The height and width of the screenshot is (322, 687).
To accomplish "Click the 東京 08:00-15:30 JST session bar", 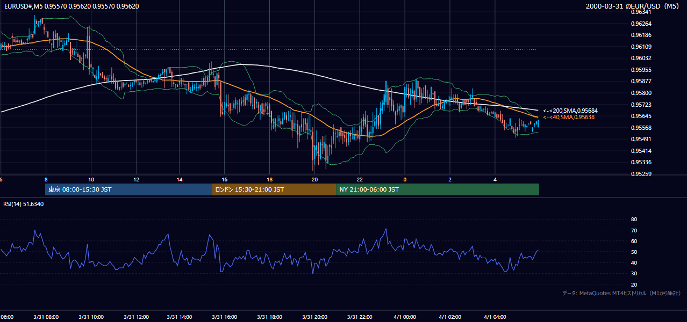I will (129, 189).
